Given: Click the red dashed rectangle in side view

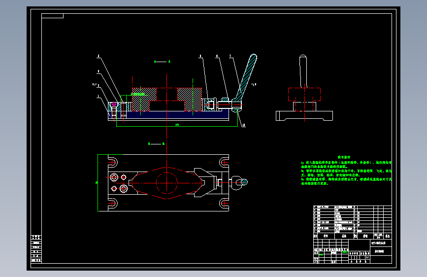Looking at the screenshot, I should point(304,94).
